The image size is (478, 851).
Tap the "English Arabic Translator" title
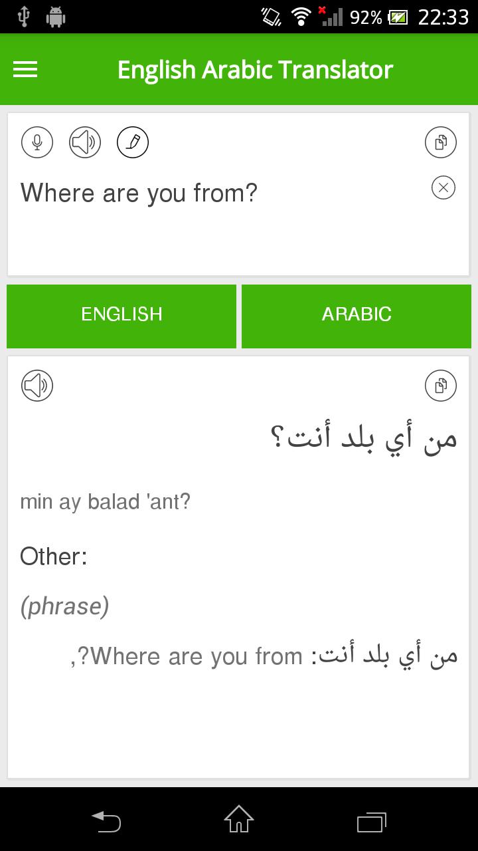[255, 69]
